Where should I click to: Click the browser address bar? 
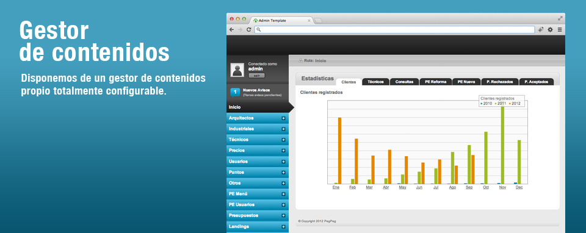tap(395, 29)
